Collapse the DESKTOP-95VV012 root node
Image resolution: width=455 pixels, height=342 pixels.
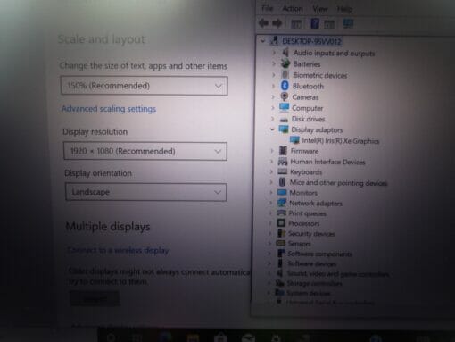click(262, 41)
